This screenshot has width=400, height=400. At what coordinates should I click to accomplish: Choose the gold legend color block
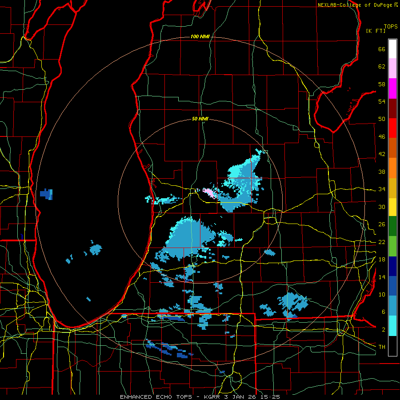[392, 188]
